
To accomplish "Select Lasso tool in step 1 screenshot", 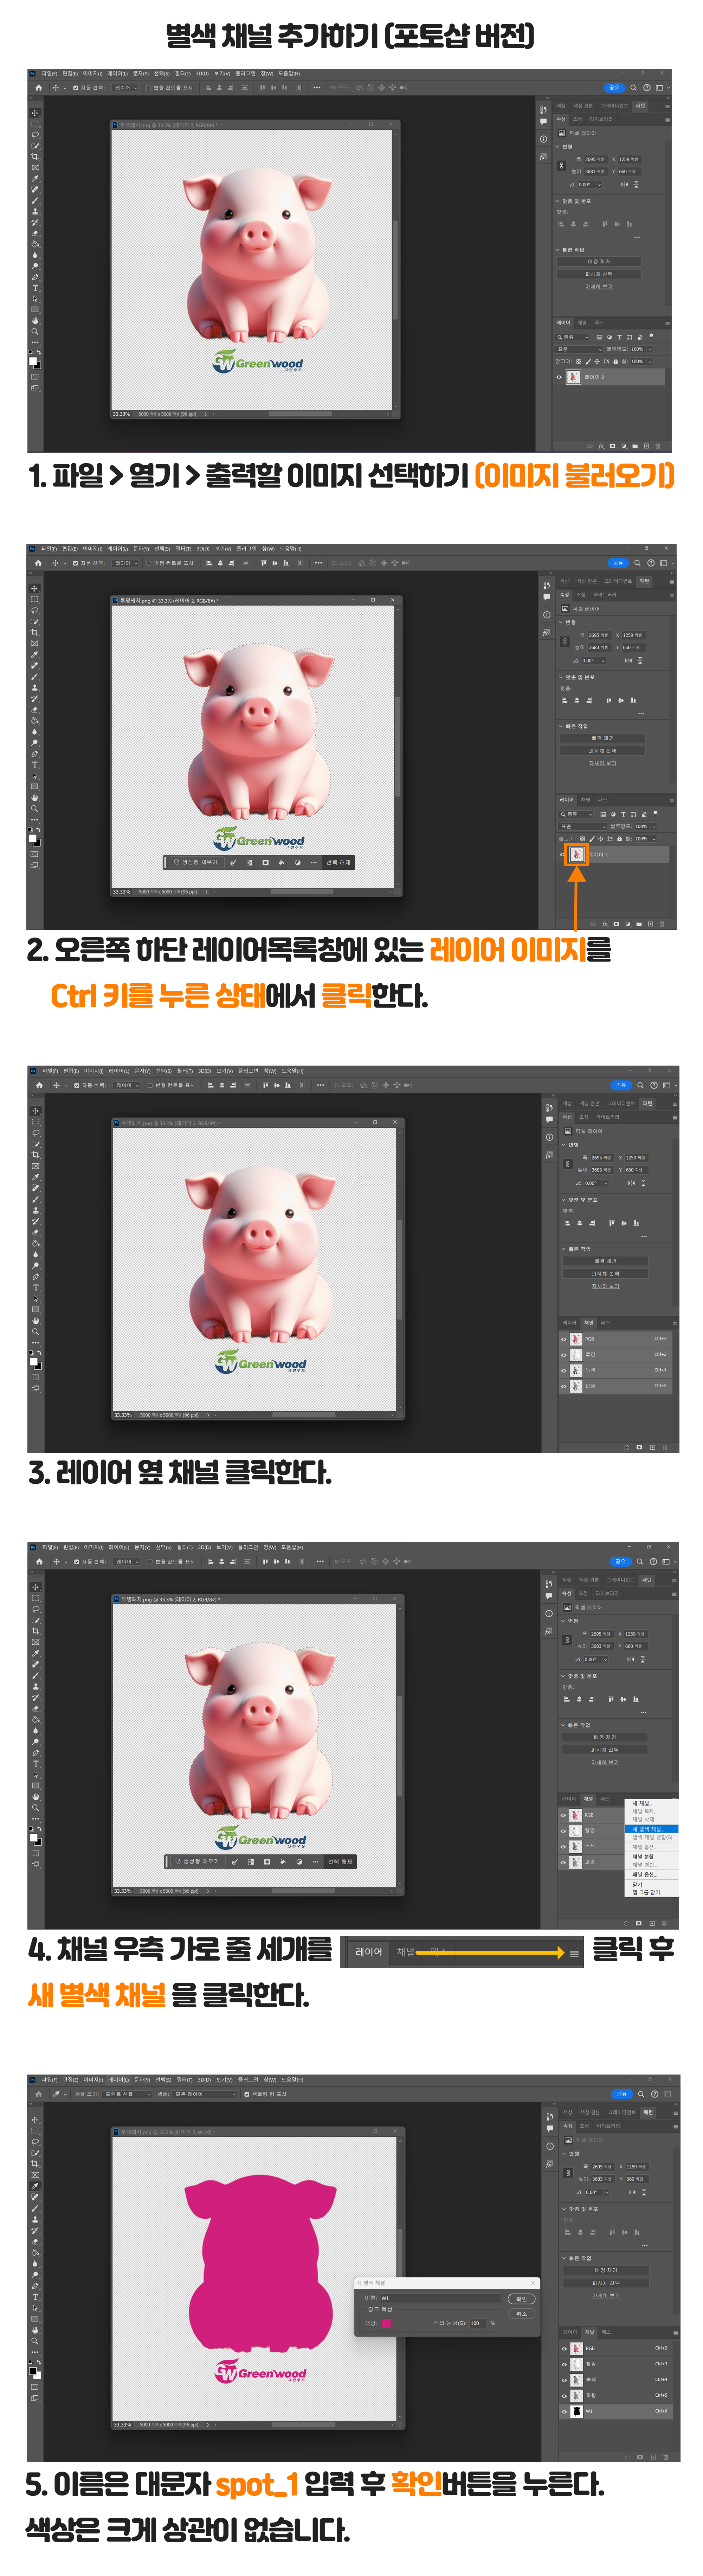I will pos(35,135).
